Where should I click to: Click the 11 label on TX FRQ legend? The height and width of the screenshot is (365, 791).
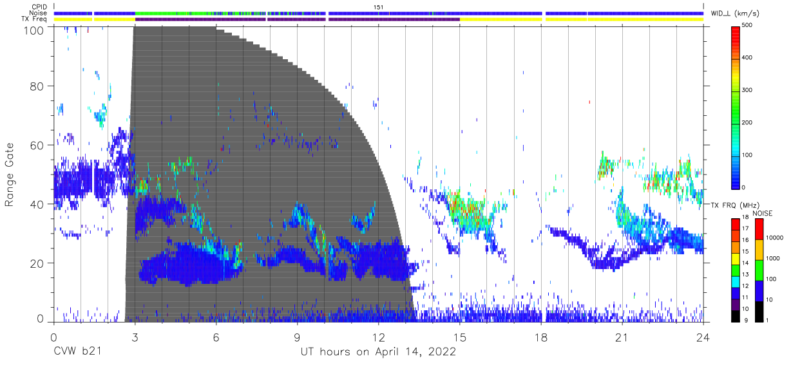[x=745, y=297]
